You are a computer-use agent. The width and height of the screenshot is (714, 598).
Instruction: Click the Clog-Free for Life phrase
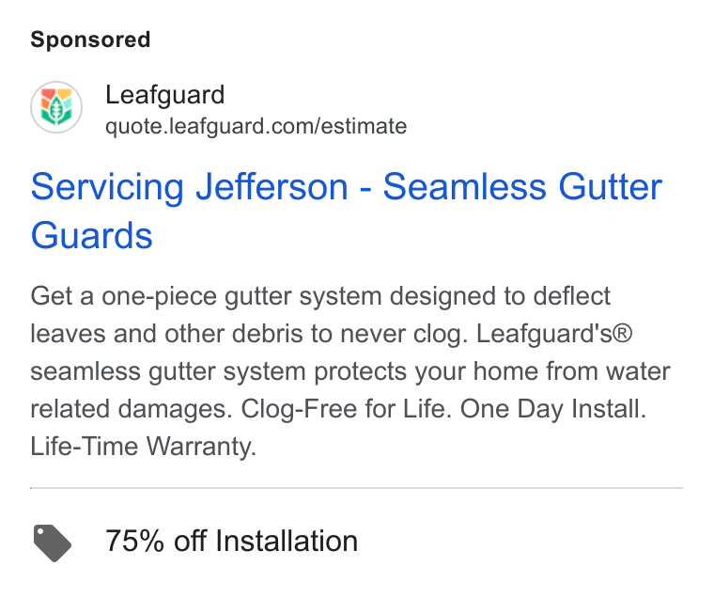346,409
